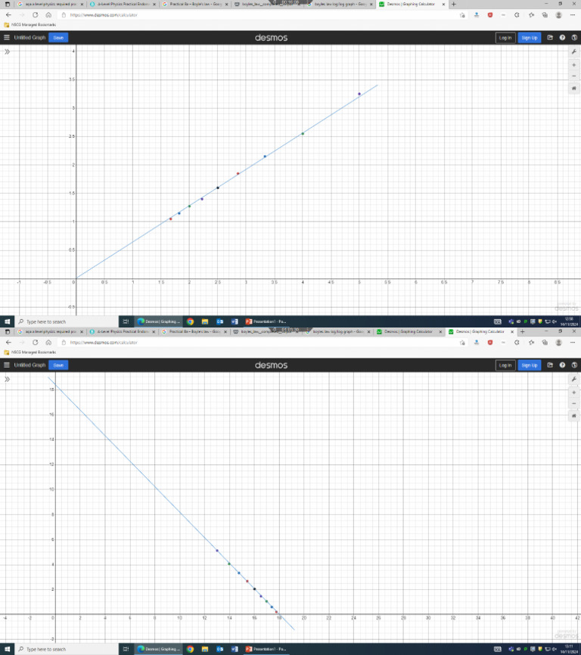Click the Untitled Graph title in the upper window
This screenshot has width=581, height=655.
(x=30, y=38)
